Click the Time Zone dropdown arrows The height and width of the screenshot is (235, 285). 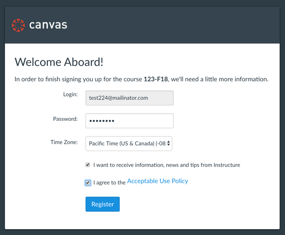[169, 143]
